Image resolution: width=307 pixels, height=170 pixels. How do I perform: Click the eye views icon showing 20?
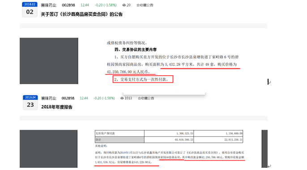click(x=124, y=5)
